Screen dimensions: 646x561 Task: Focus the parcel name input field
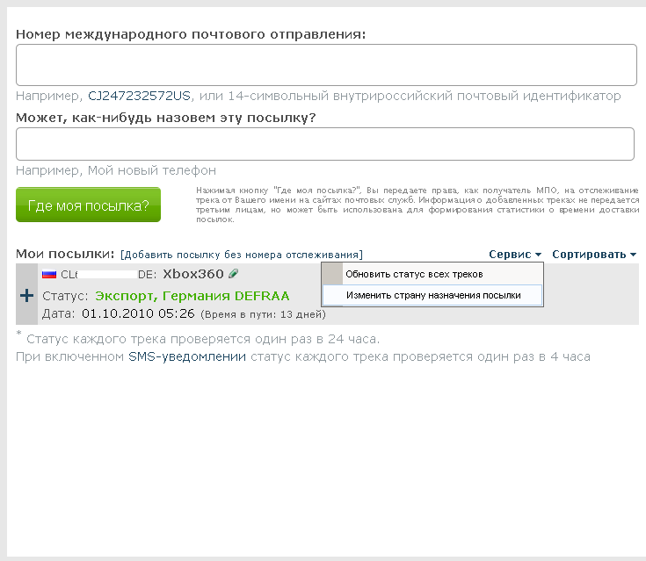325,144
